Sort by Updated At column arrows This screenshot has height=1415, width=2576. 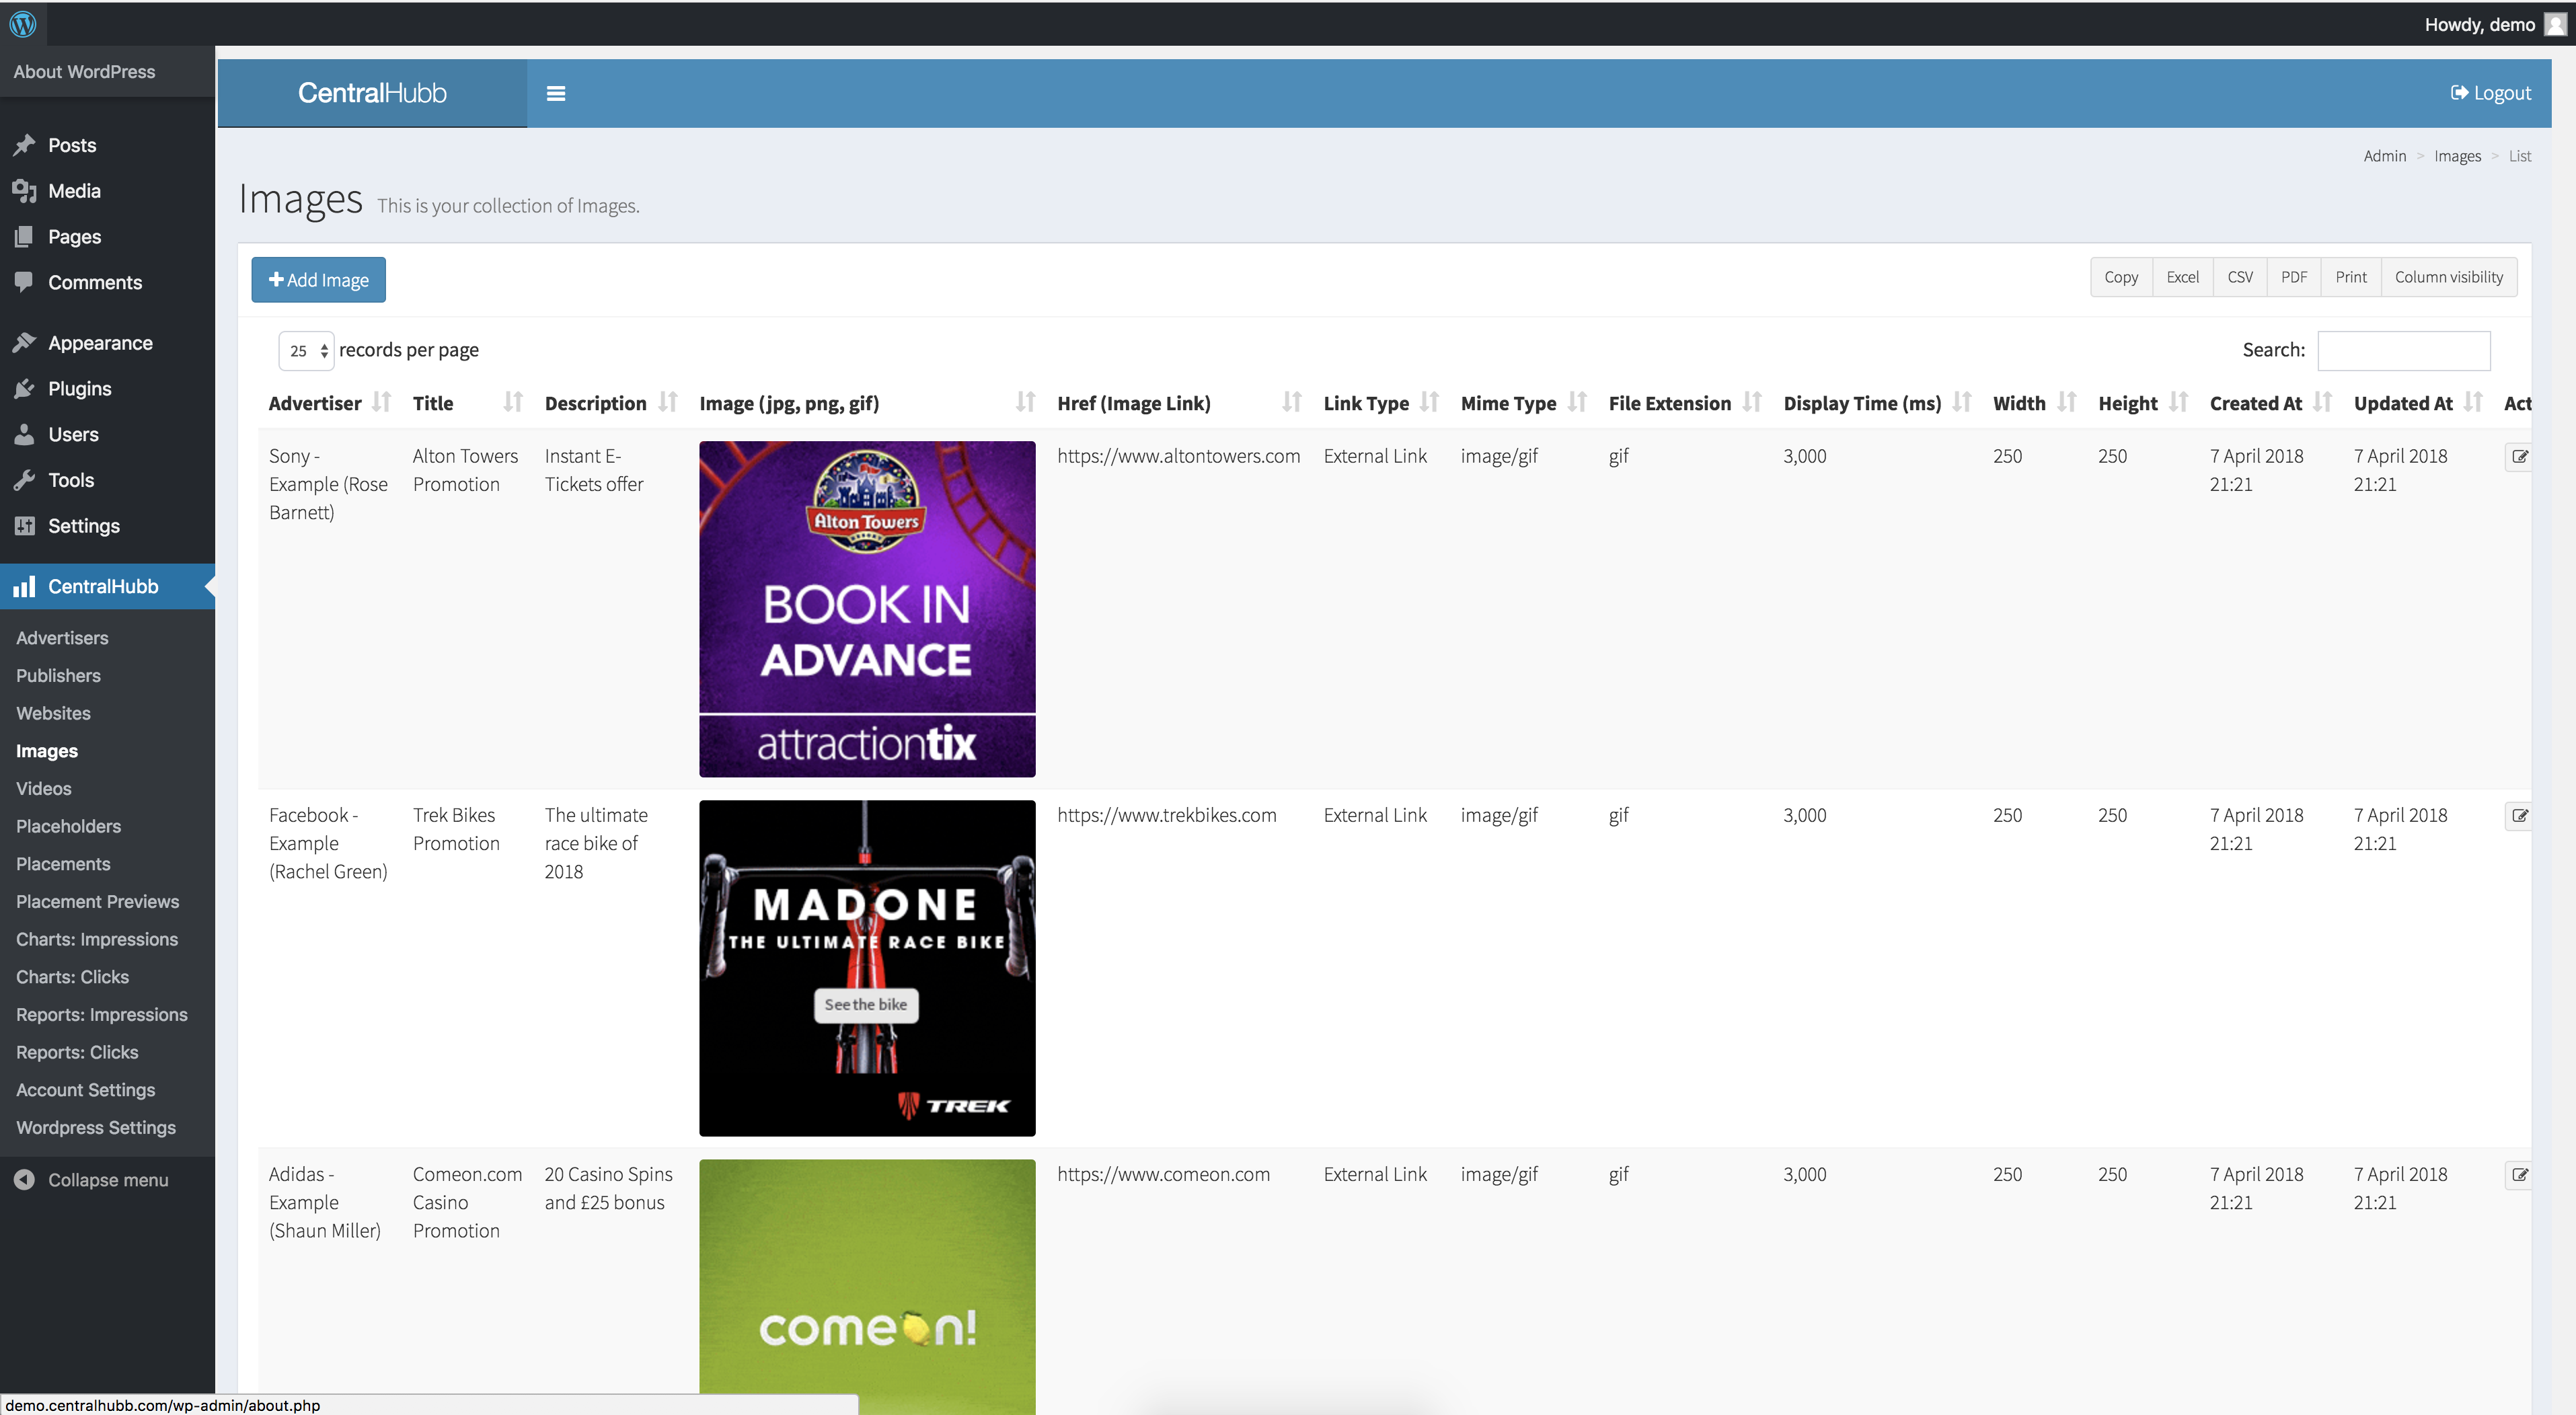(x=2473, y=402)
